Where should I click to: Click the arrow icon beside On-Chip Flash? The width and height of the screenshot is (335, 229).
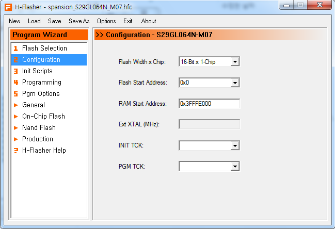coord(15,117)
